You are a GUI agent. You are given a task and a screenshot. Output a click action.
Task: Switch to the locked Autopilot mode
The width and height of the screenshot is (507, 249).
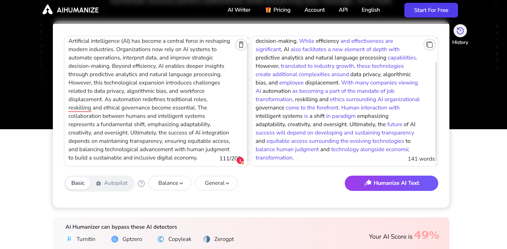pyautogui.click(x=112, y=183)
